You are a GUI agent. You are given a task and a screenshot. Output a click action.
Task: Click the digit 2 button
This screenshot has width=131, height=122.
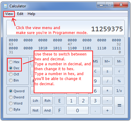coord(83,101)
